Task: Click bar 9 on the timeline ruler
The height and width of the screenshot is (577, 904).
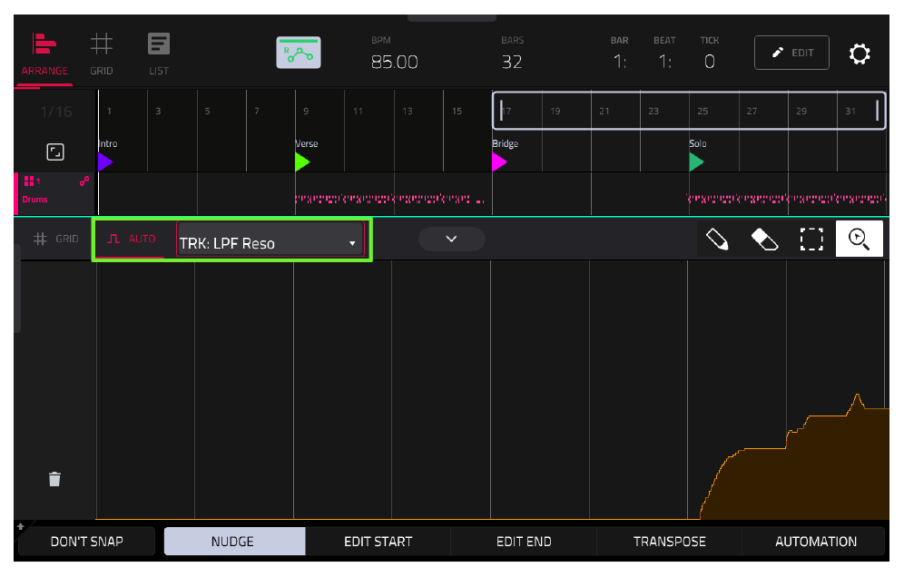Action: 306,112
